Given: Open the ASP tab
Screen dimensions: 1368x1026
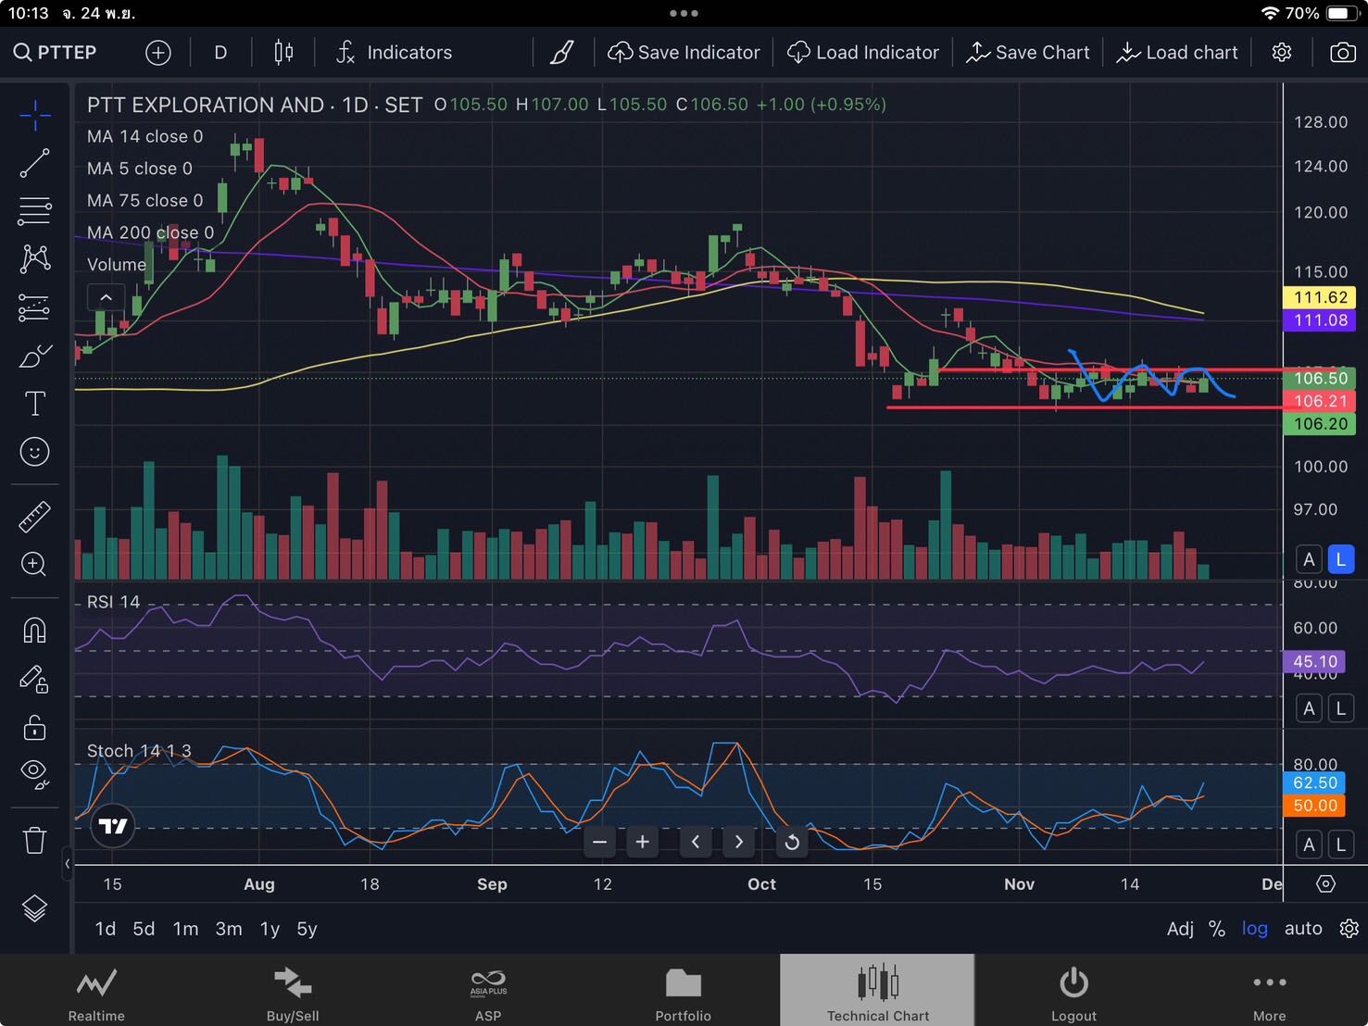Looking at the screenshot, I should pos(488,992).
